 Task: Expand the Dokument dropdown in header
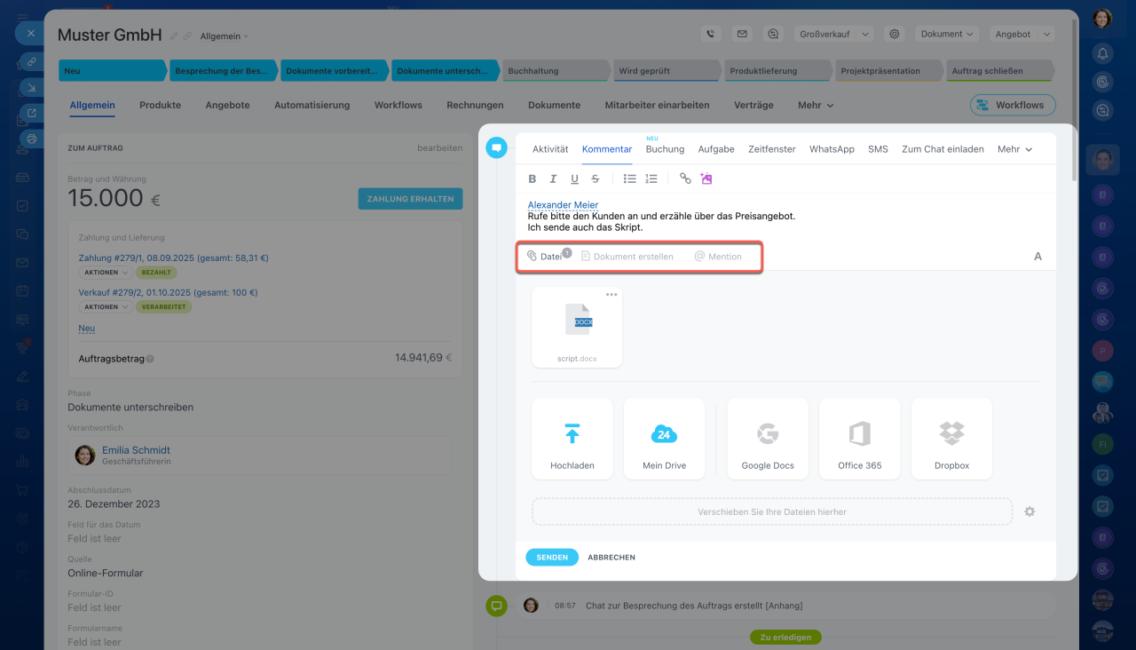pos(947,35)
